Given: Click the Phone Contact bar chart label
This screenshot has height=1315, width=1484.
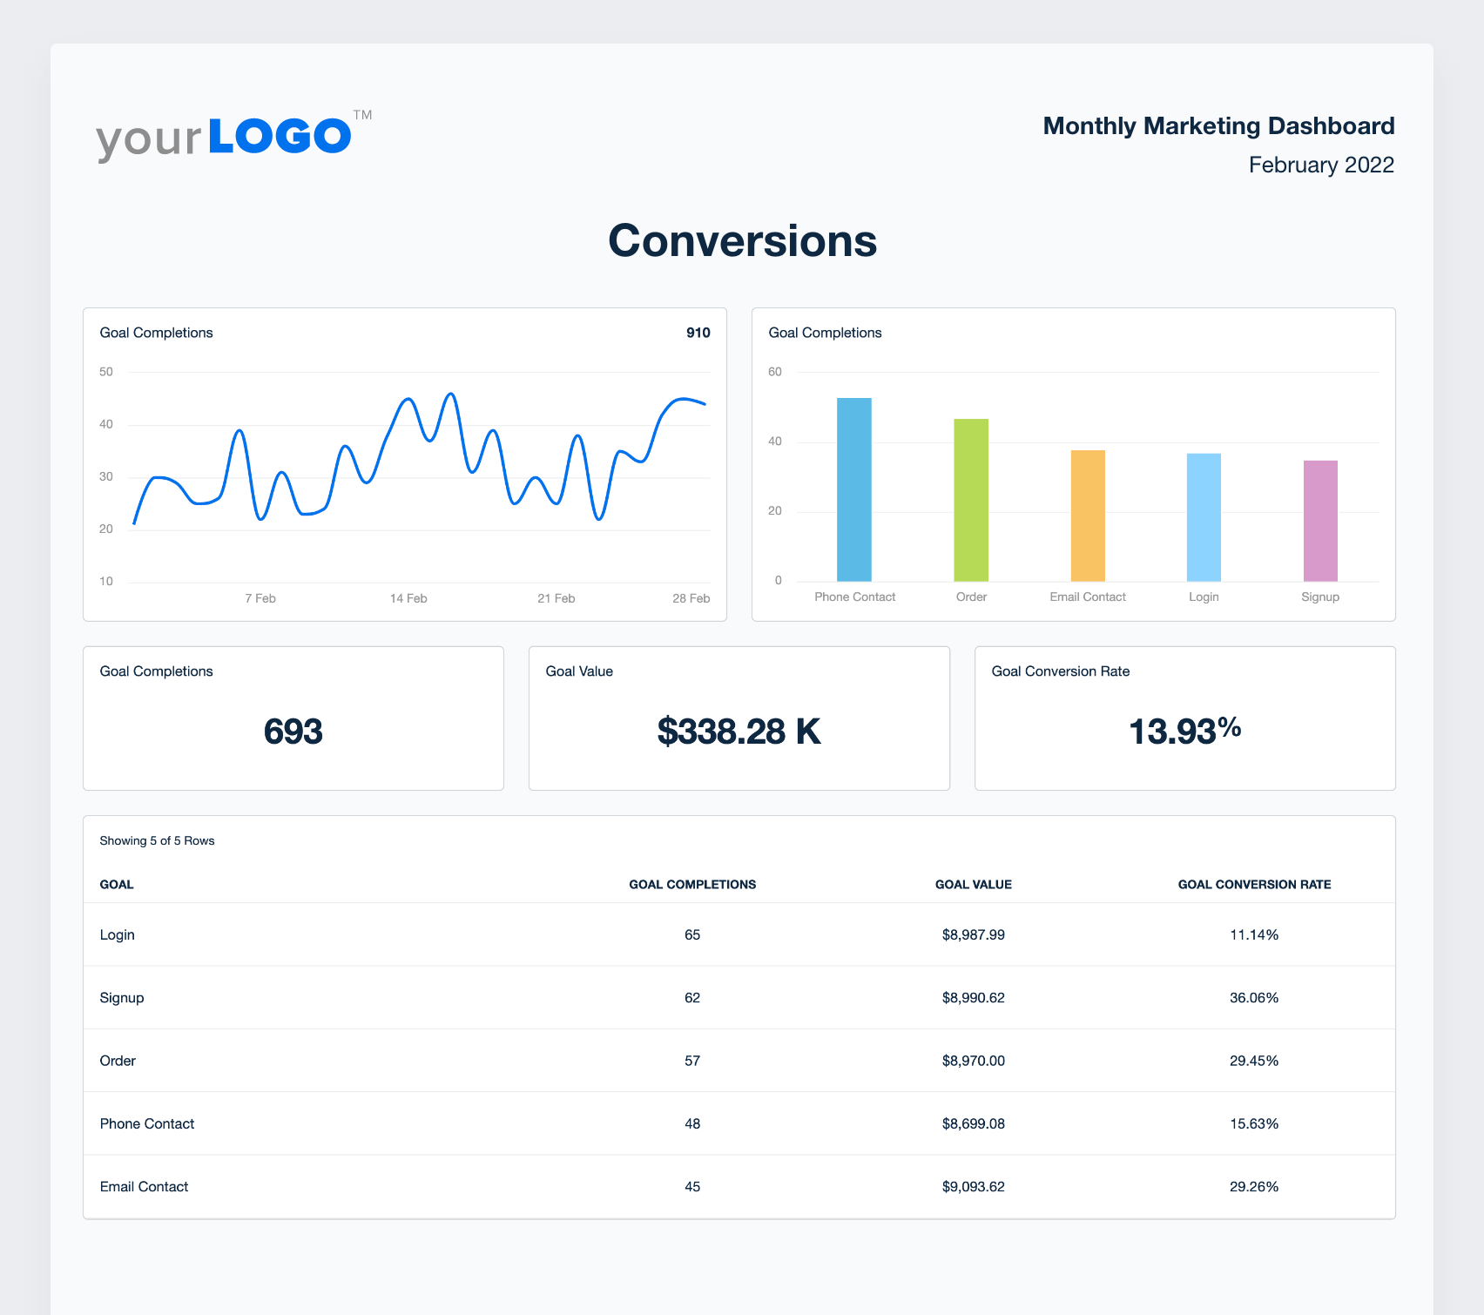Looking at the screenshot, I should [x=854, y=597].
